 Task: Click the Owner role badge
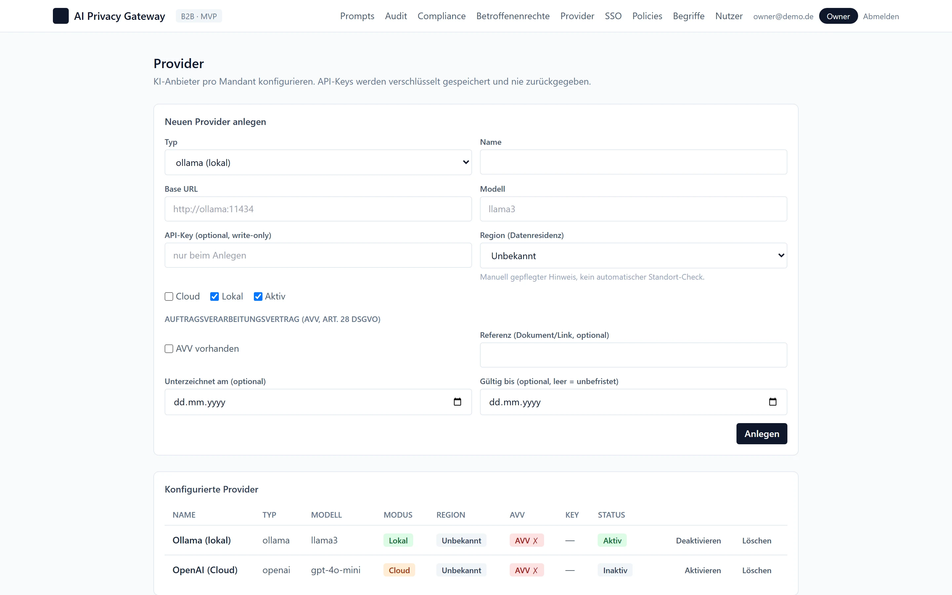coord(838,16)
